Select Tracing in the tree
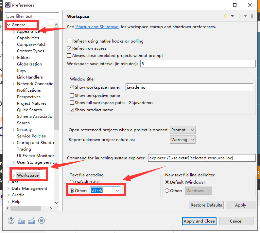Screen dimensions: 260x233 pyautogui.click(x=24, y=149)
